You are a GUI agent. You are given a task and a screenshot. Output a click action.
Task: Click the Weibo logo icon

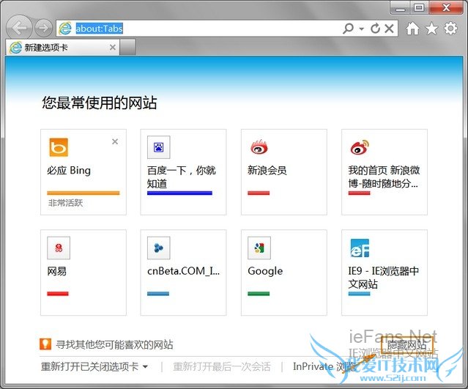tap(360, 147)
